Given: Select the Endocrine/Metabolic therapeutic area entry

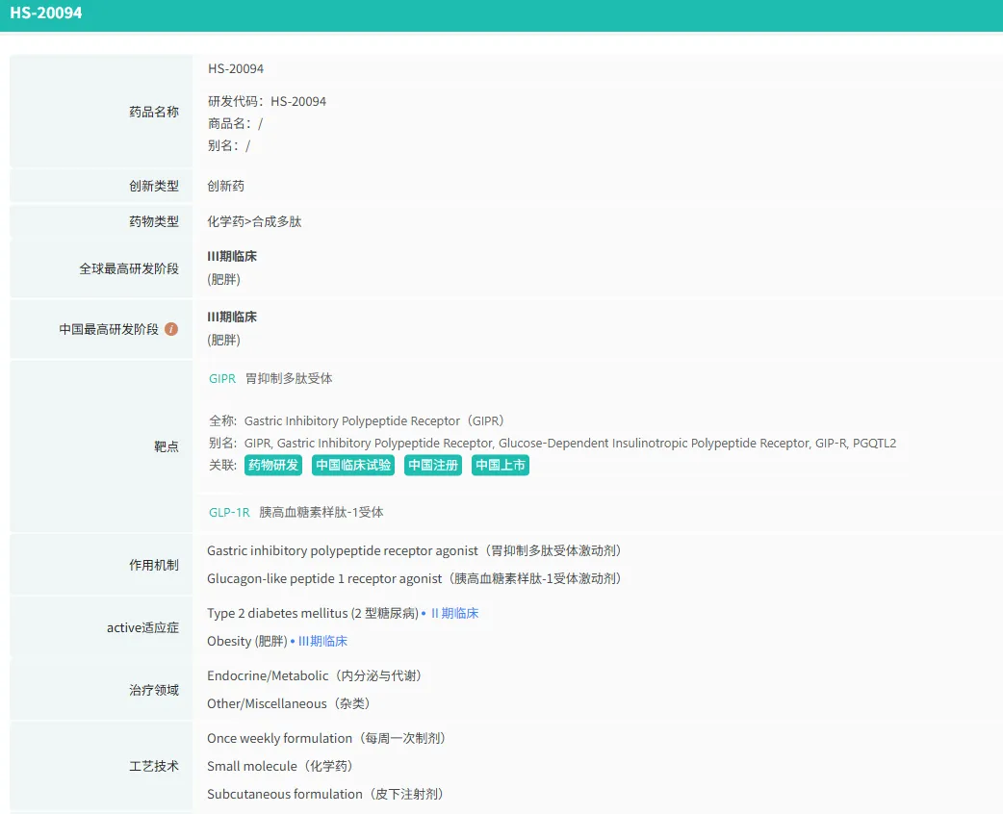Looking at the screenshot, I should (x=315, y=676).
